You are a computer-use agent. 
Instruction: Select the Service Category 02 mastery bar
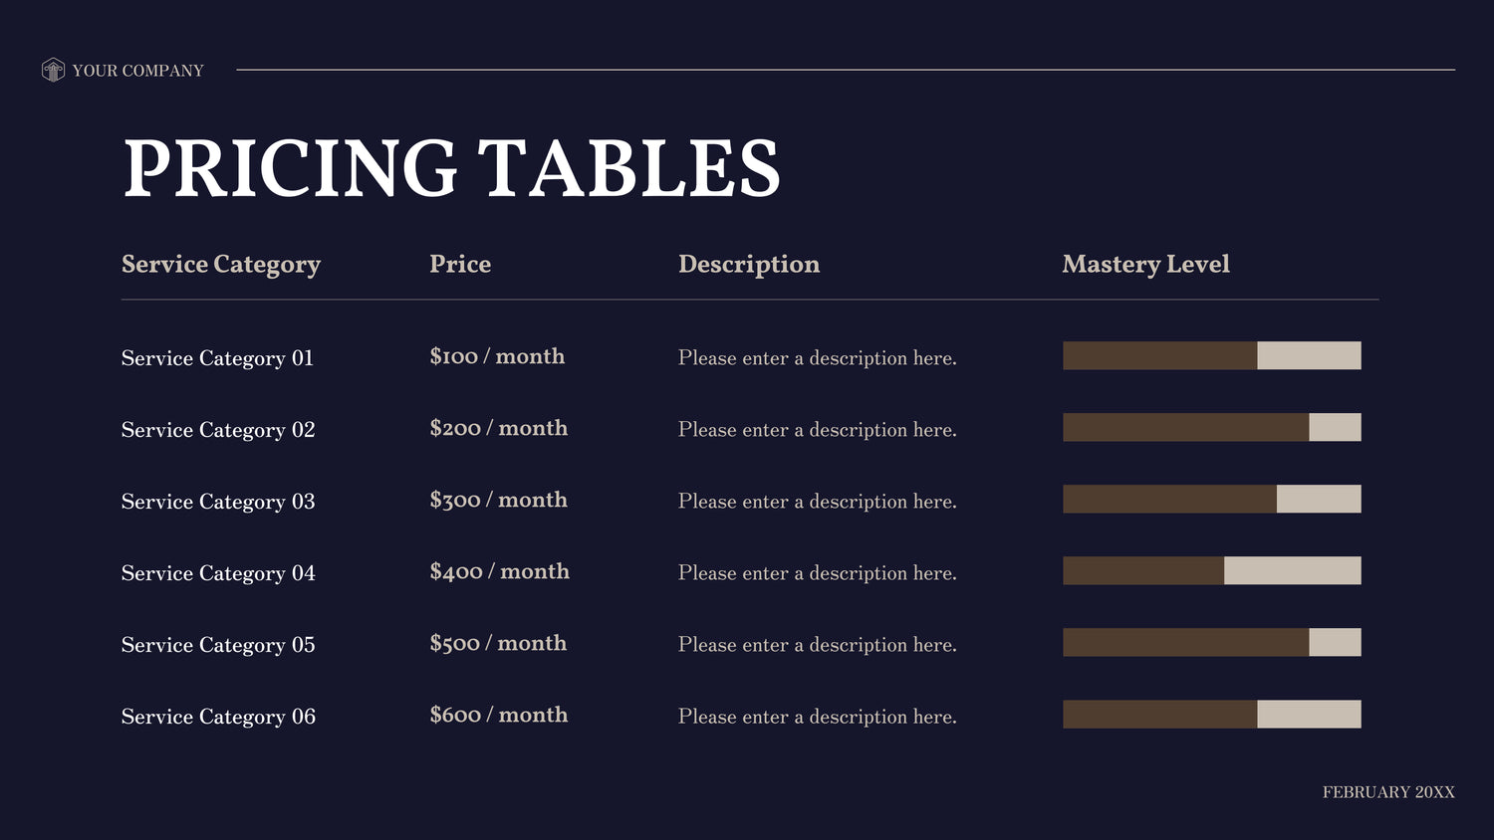point(1211,427)
